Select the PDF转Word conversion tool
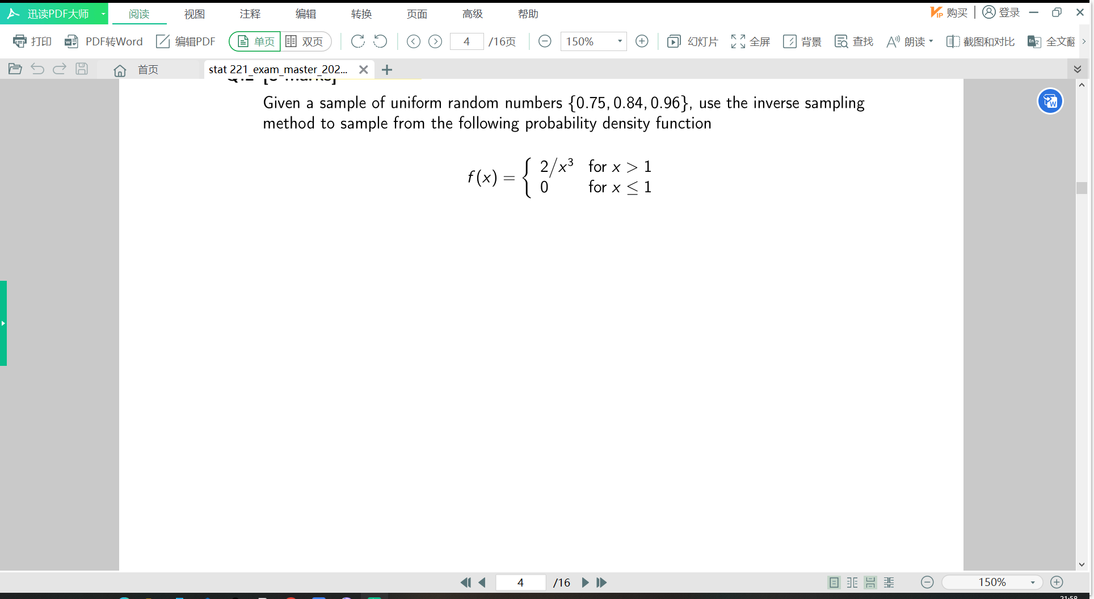The width and height of the screenshot is (1094, 599). 104,41
